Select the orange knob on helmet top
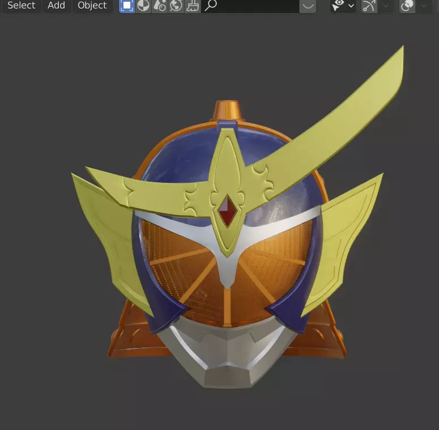This screenshot has height=430, width=439. click(227, 110)
